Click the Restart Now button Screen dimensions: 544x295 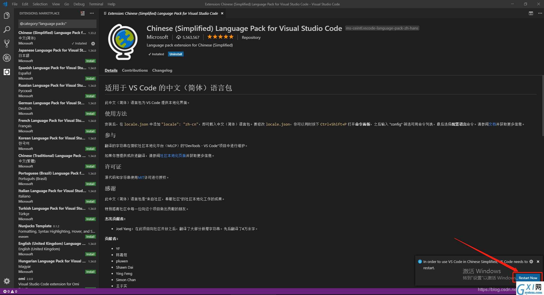(528, 278)
